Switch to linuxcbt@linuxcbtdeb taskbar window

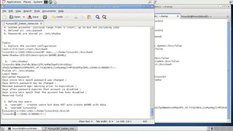24,128
